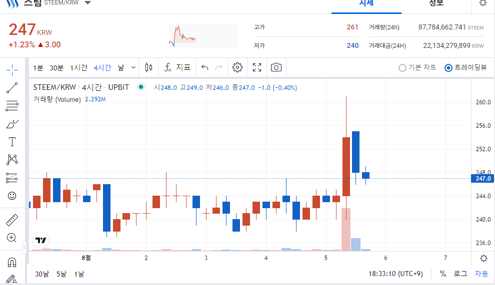Click the +1.23% change text
The height and width of the screenshot is (285, 495).
tap(22, 45)
